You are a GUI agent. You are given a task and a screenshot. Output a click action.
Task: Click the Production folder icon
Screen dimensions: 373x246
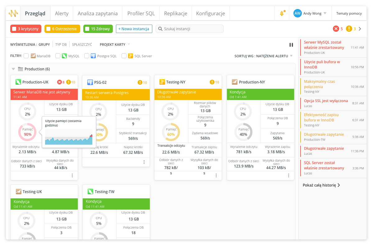click(x=21, y=69)
